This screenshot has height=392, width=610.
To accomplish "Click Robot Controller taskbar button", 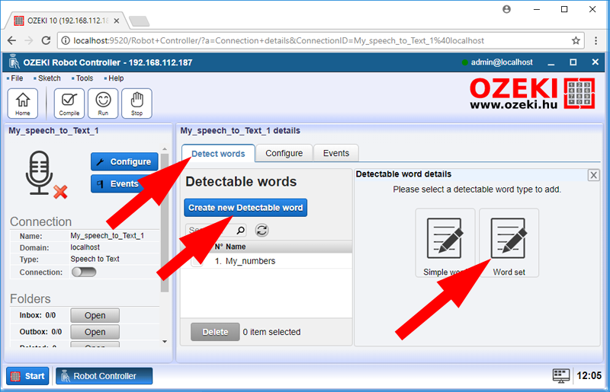I will pos(104,376).
